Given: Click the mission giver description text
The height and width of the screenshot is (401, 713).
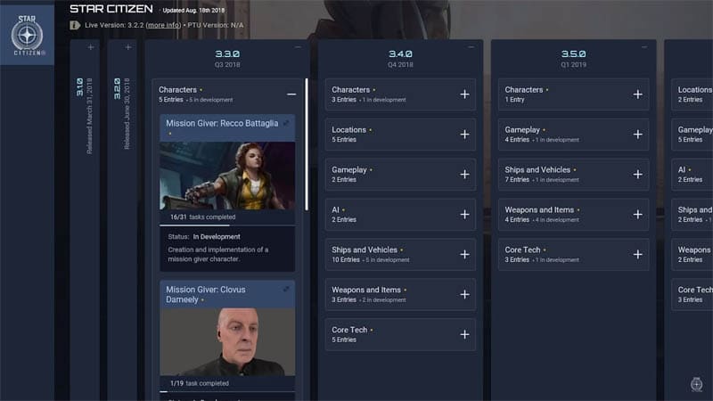Looking at the screenshot, I should [x=217, y=254].
